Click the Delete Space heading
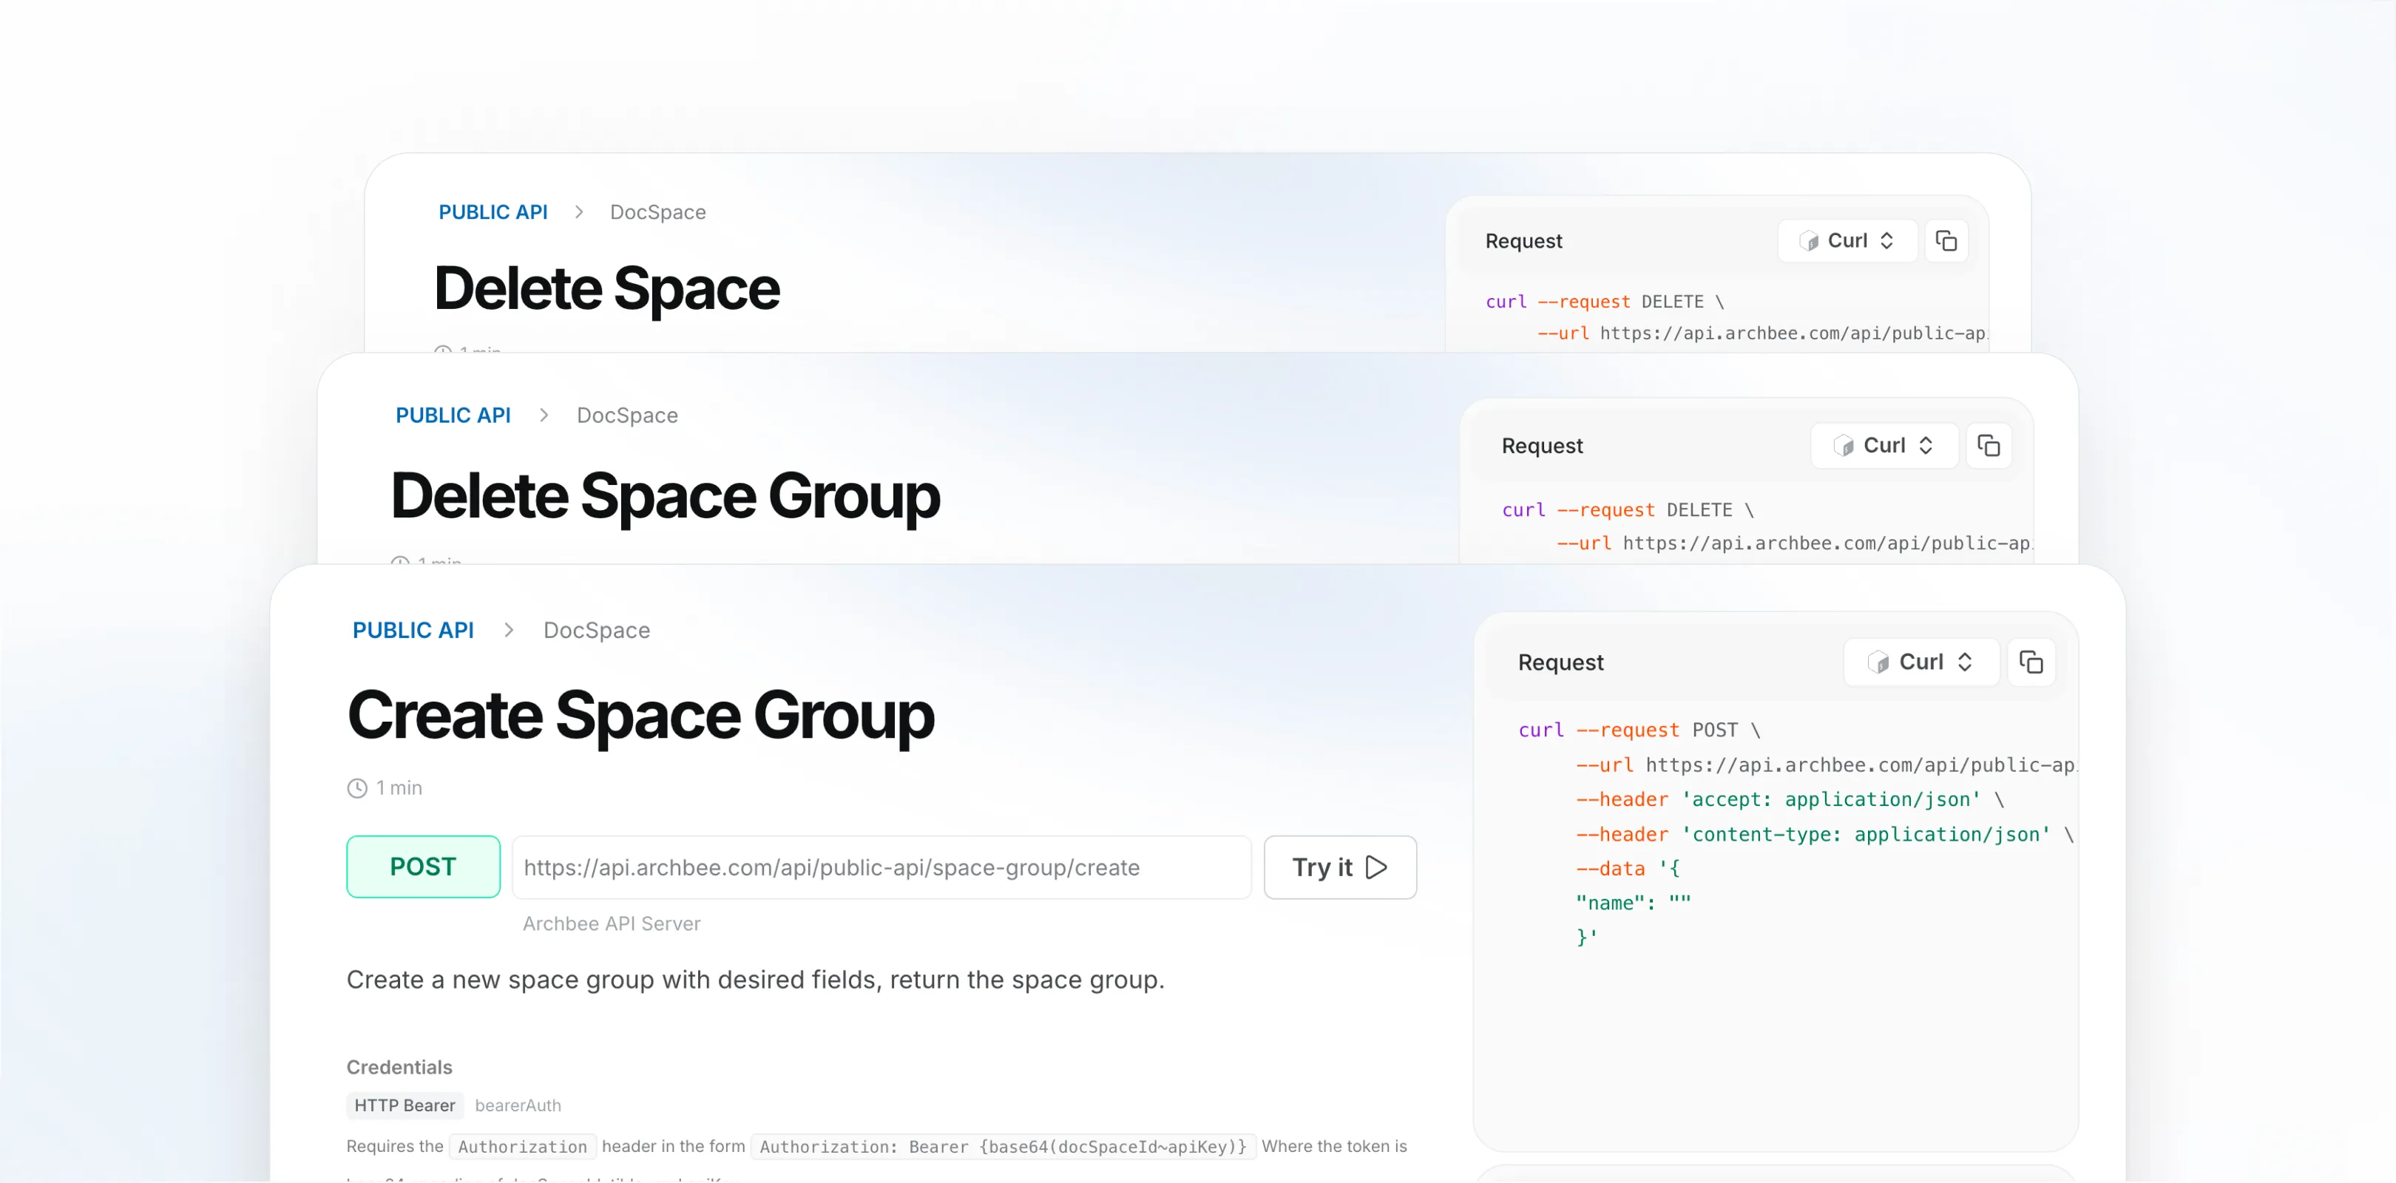This screenshot has height=1183, width=2396. coord(606,288)
